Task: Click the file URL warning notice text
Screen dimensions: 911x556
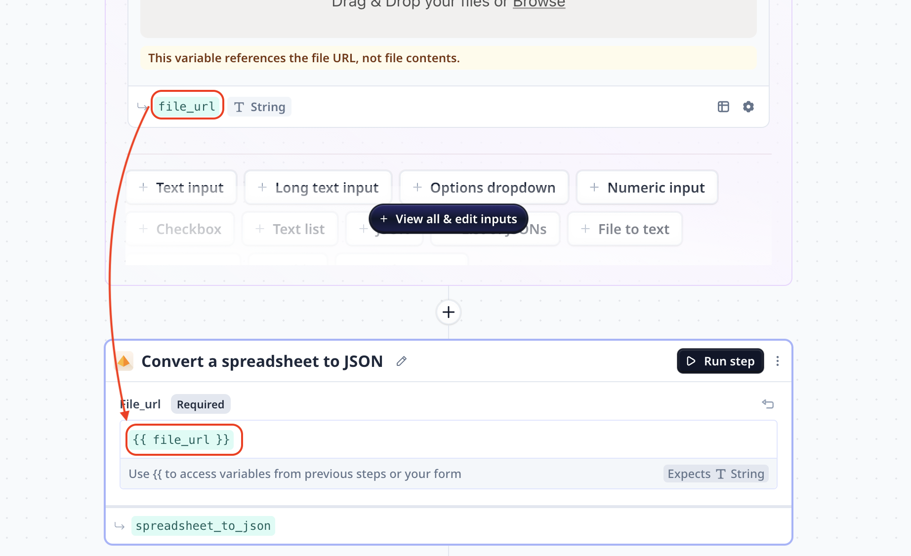Action: [304, 58]
